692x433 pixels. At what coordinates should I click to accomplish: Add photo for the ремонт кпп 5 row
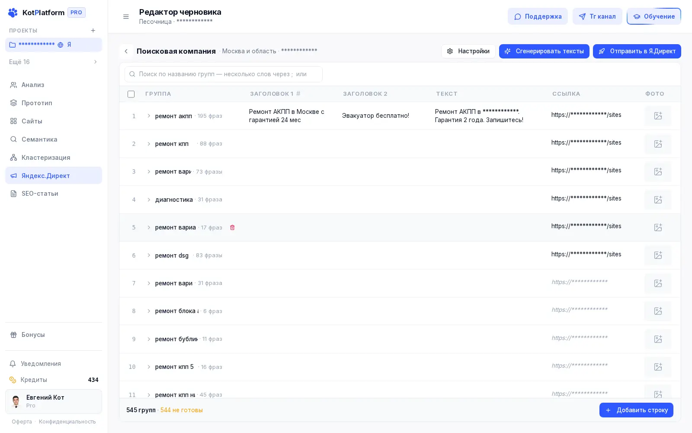pos(658,367)
